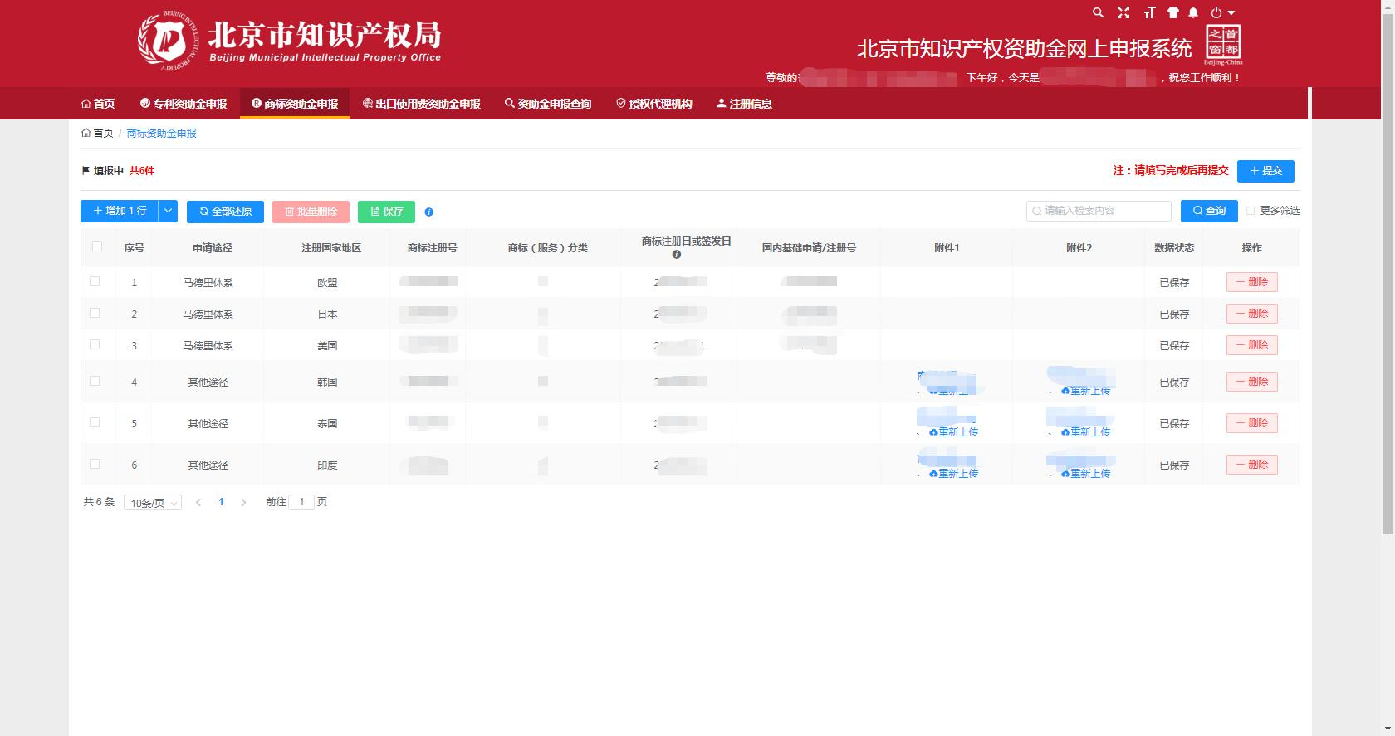
Task: Delete row 1 欧盟 with 删除 button
Action: (1251, 282)
